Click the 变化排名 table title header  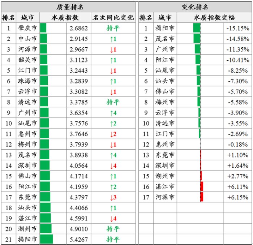click(194, 7)
